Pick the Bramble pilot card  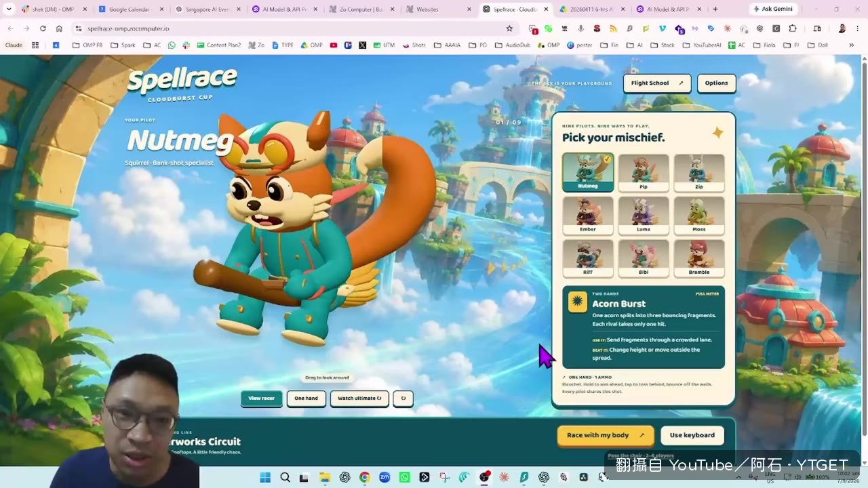[699, 258]
